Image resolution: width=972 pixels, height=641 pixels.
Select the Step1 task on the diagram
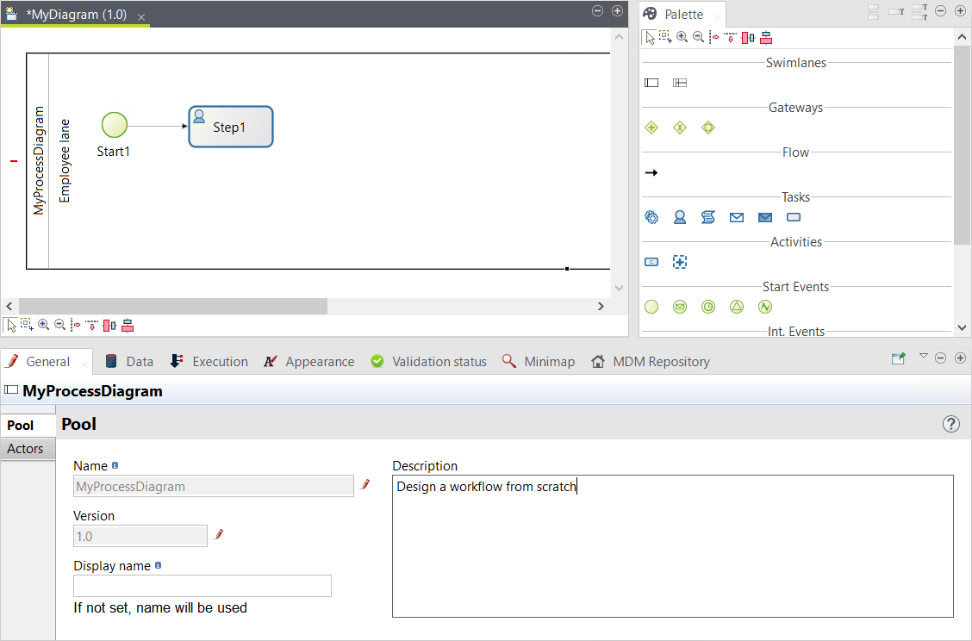coord(231,127)
